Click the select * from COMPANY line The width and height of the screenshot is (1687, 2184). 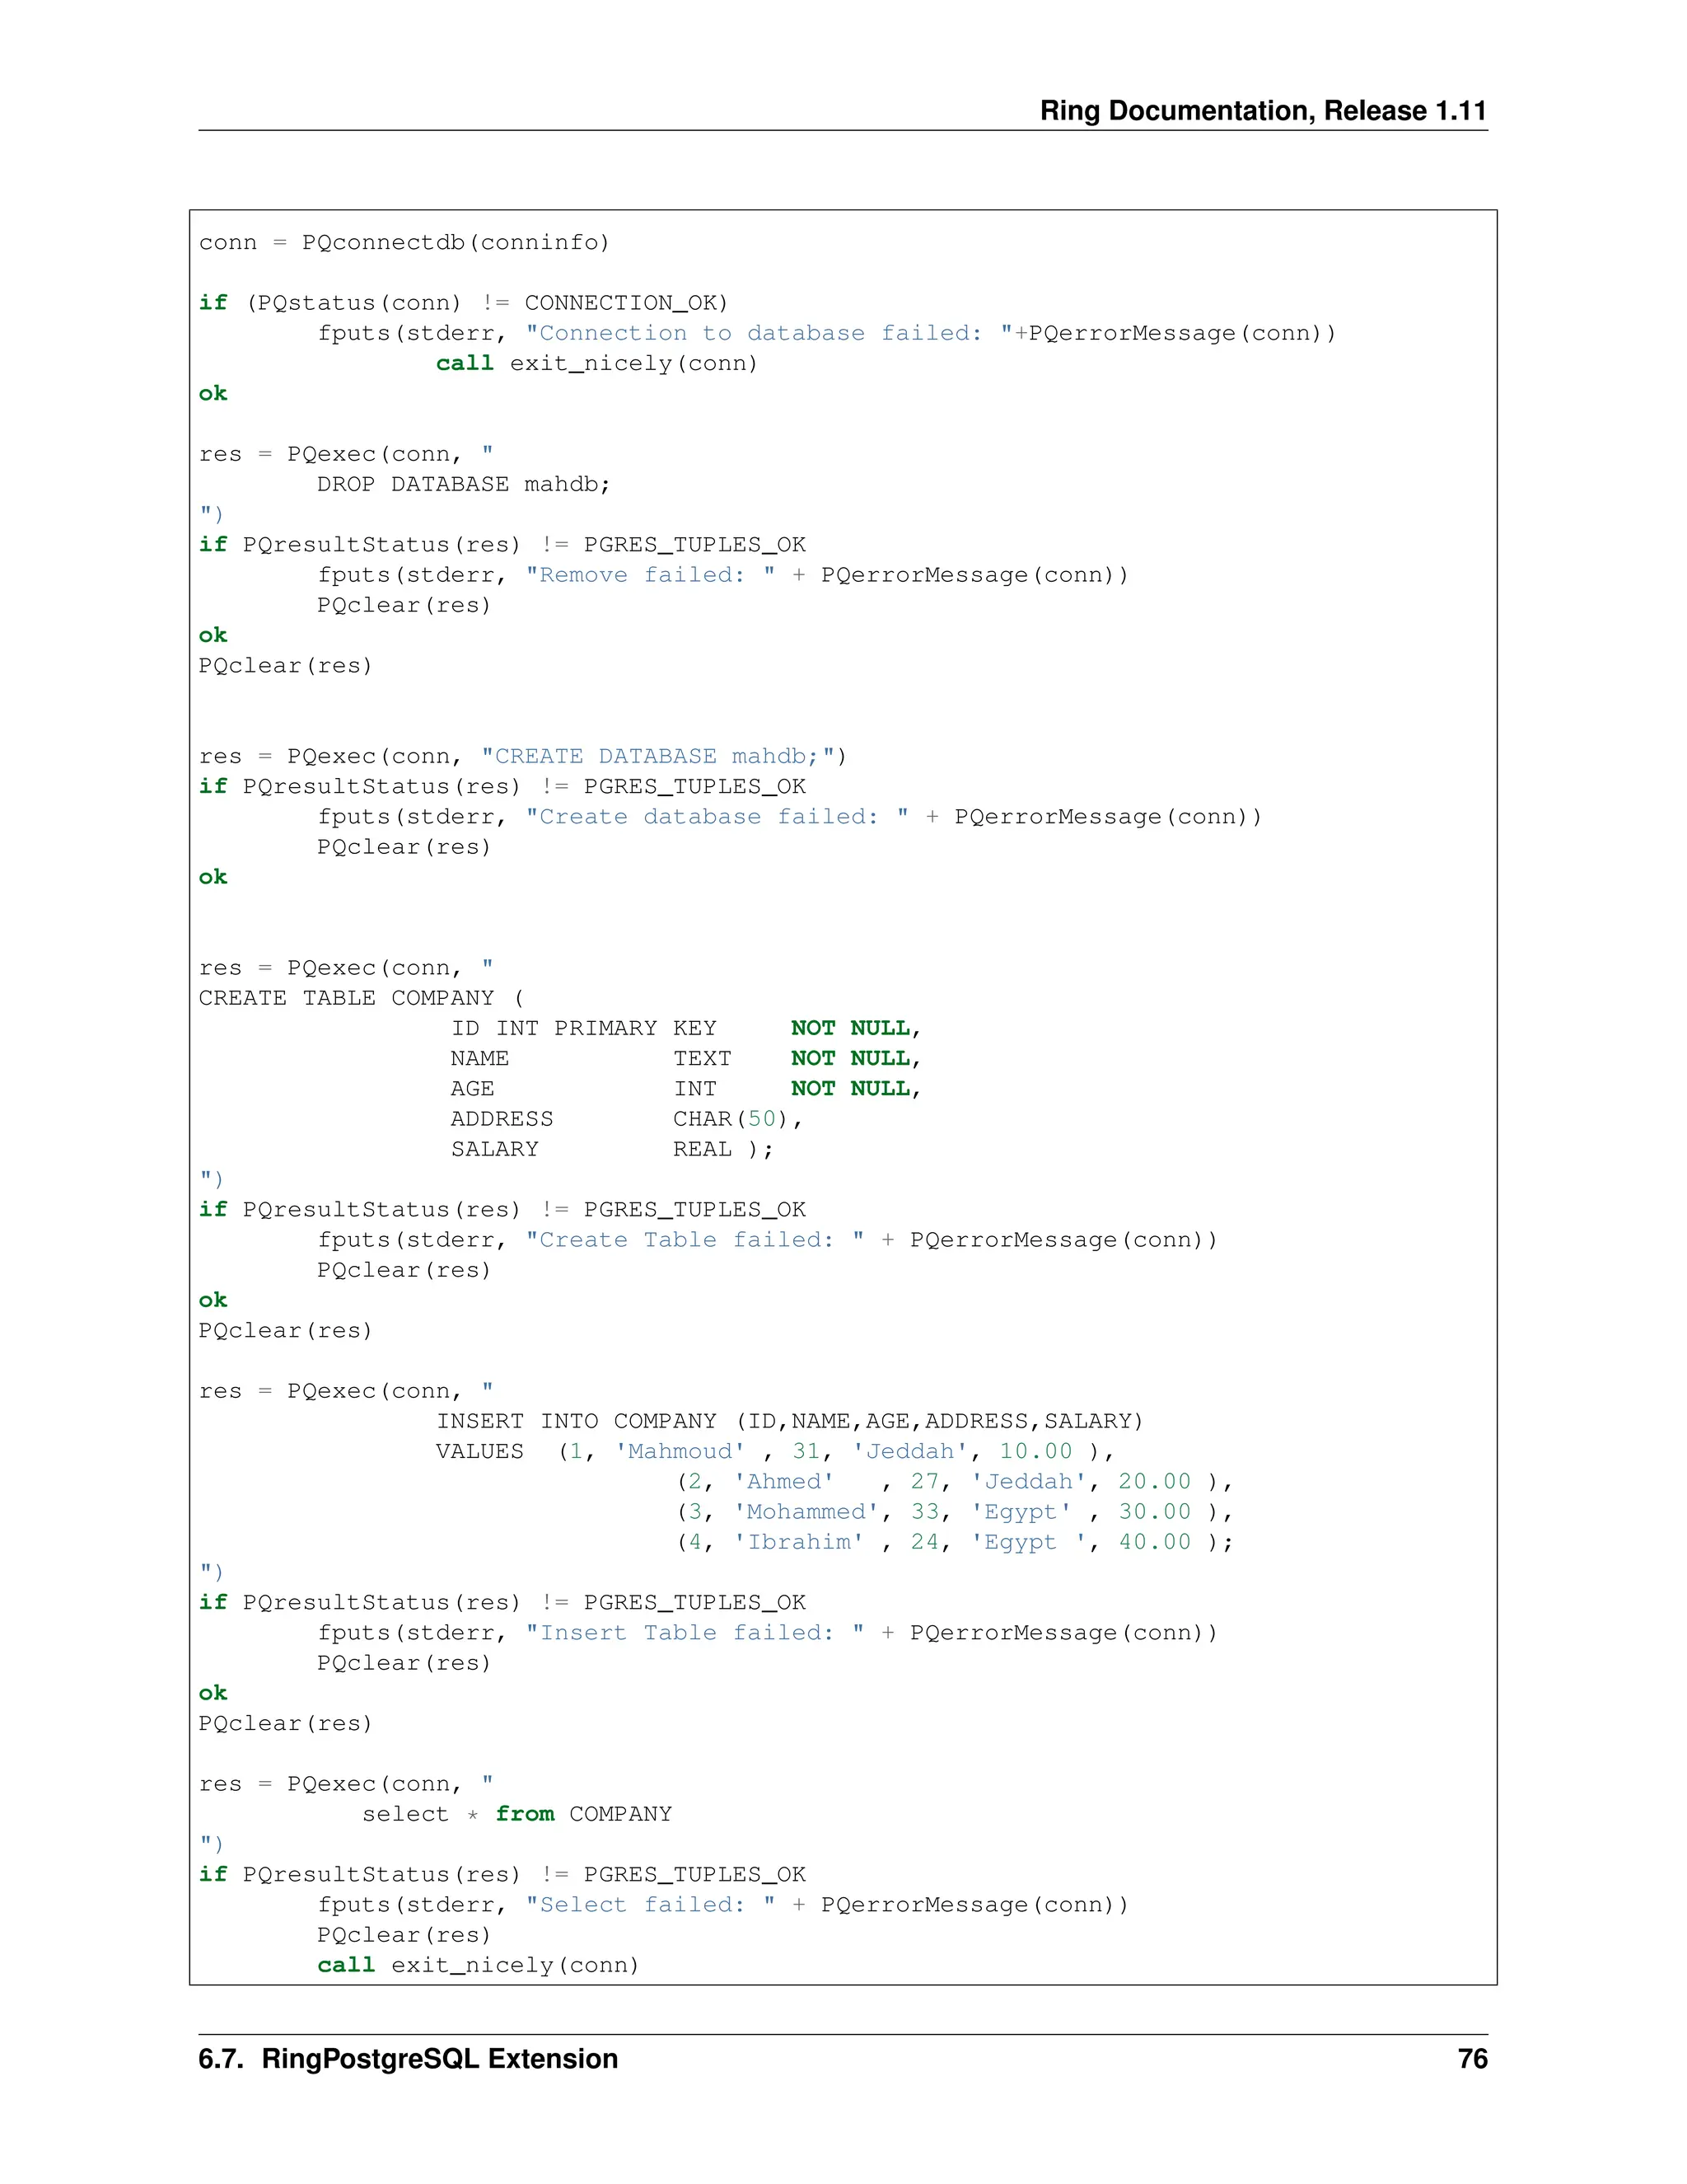coord(516,1814)
